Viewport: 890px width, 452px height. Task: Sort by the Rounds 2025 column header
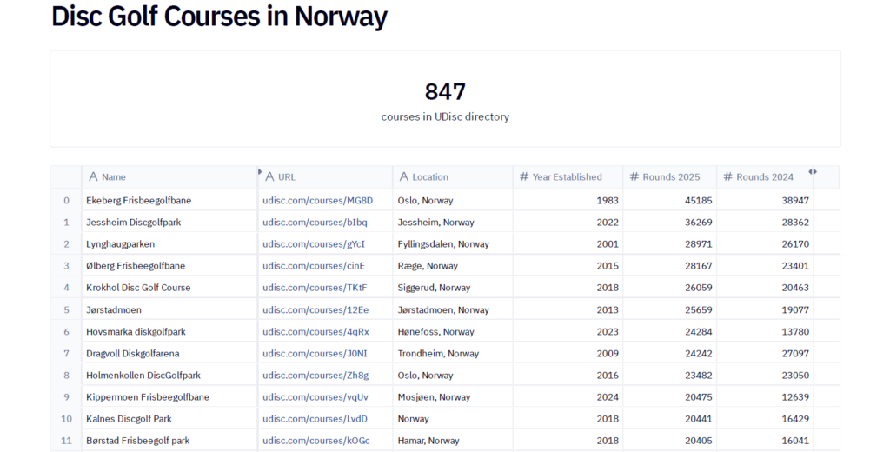(671, 177)
